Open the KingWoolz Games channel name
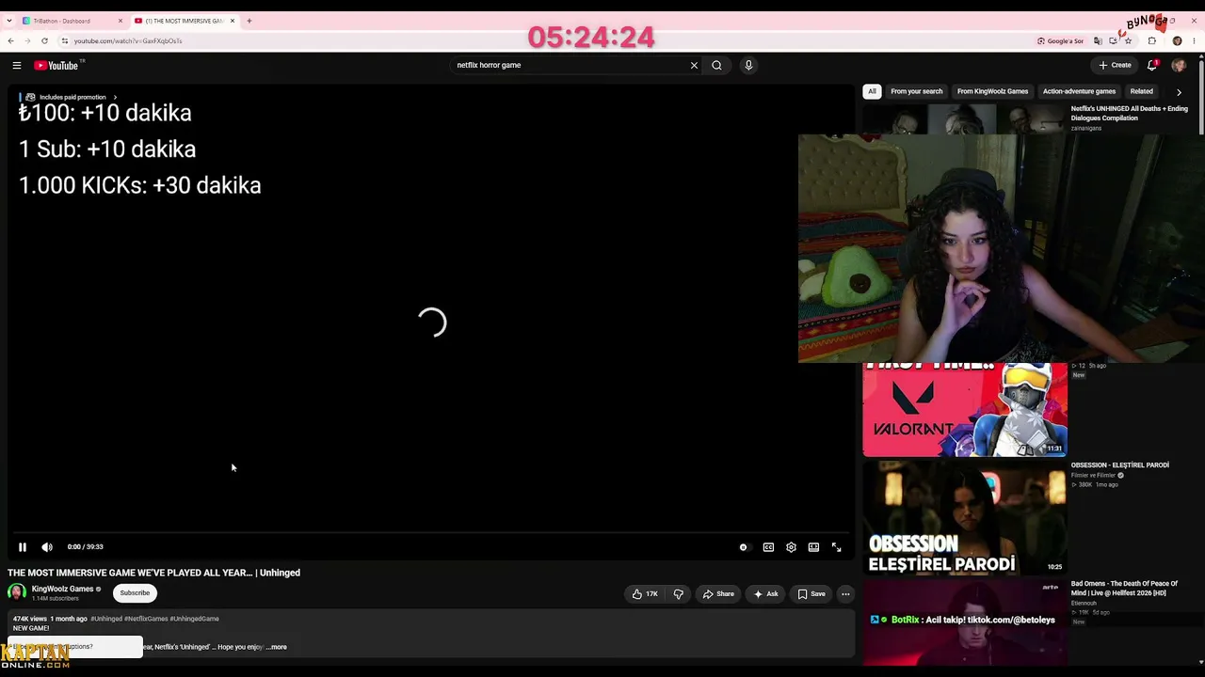This screenshot has height=677, width=1205. (x=62, y=589)
